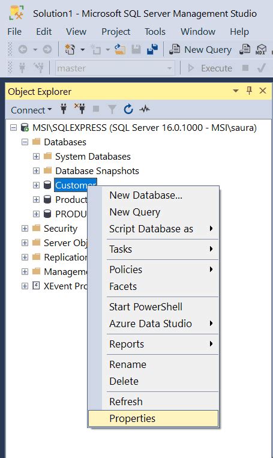The height and width of the screenshot is (458, 273).
Task: Open the Azure Data Studio submenu
Action: tap(153, 324)
